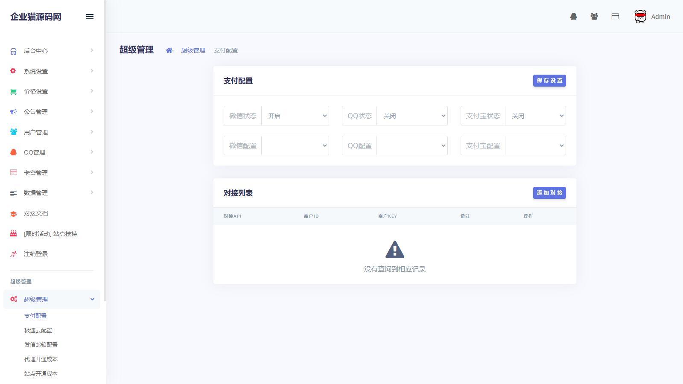This screenshot has height=384, width=683.
Task: Open the QQ penguin icon in header
Action: tap(574, 16)
